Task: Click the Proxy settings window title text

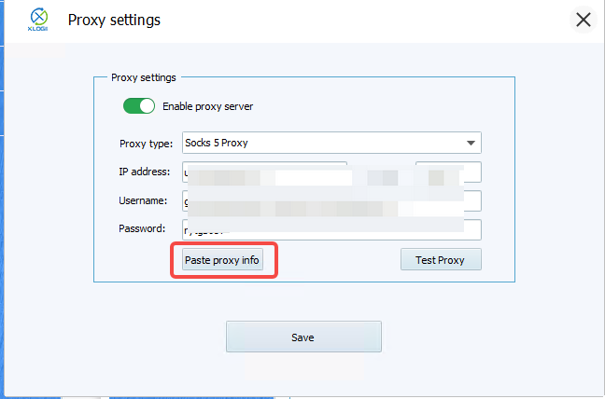Action: [x=113, y=20]
